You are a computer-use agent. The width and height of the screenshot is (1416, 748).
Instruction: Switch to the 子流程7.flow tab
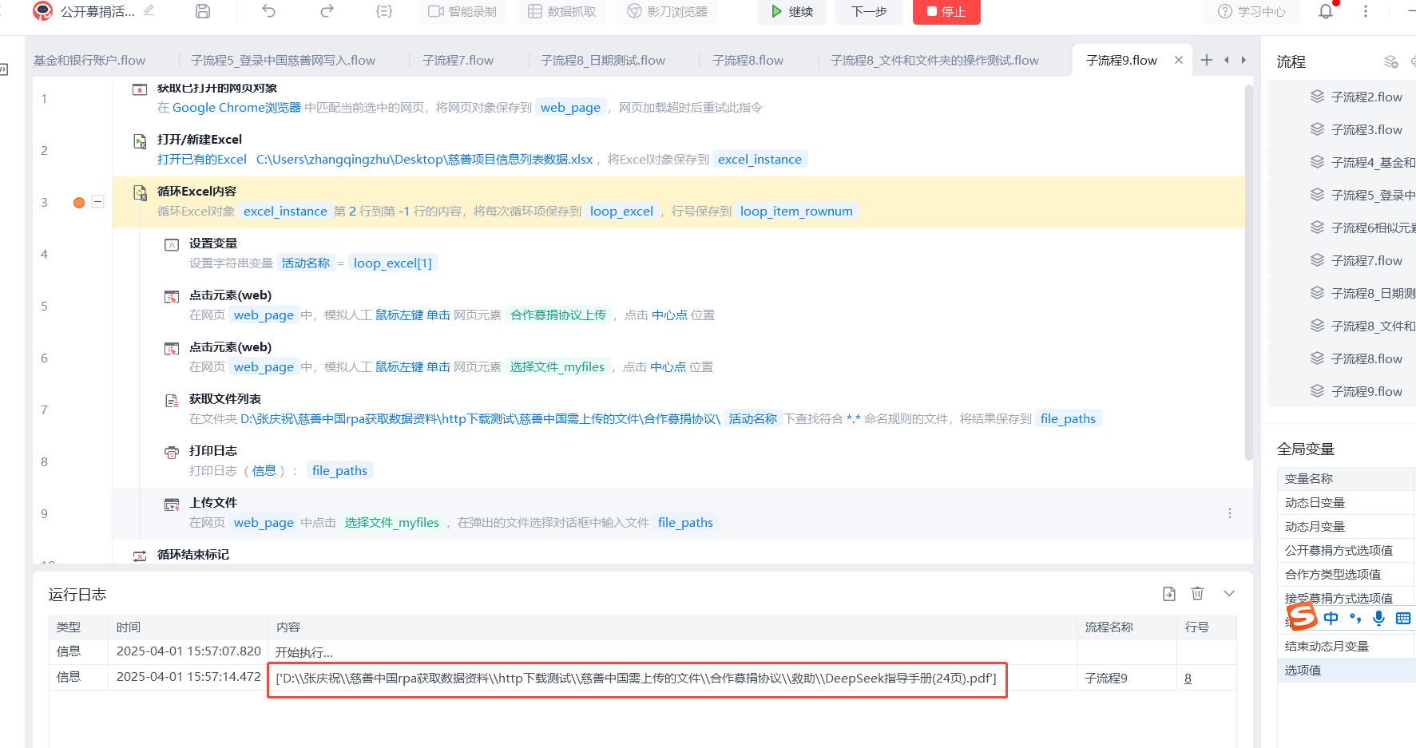tap(458, 61)
